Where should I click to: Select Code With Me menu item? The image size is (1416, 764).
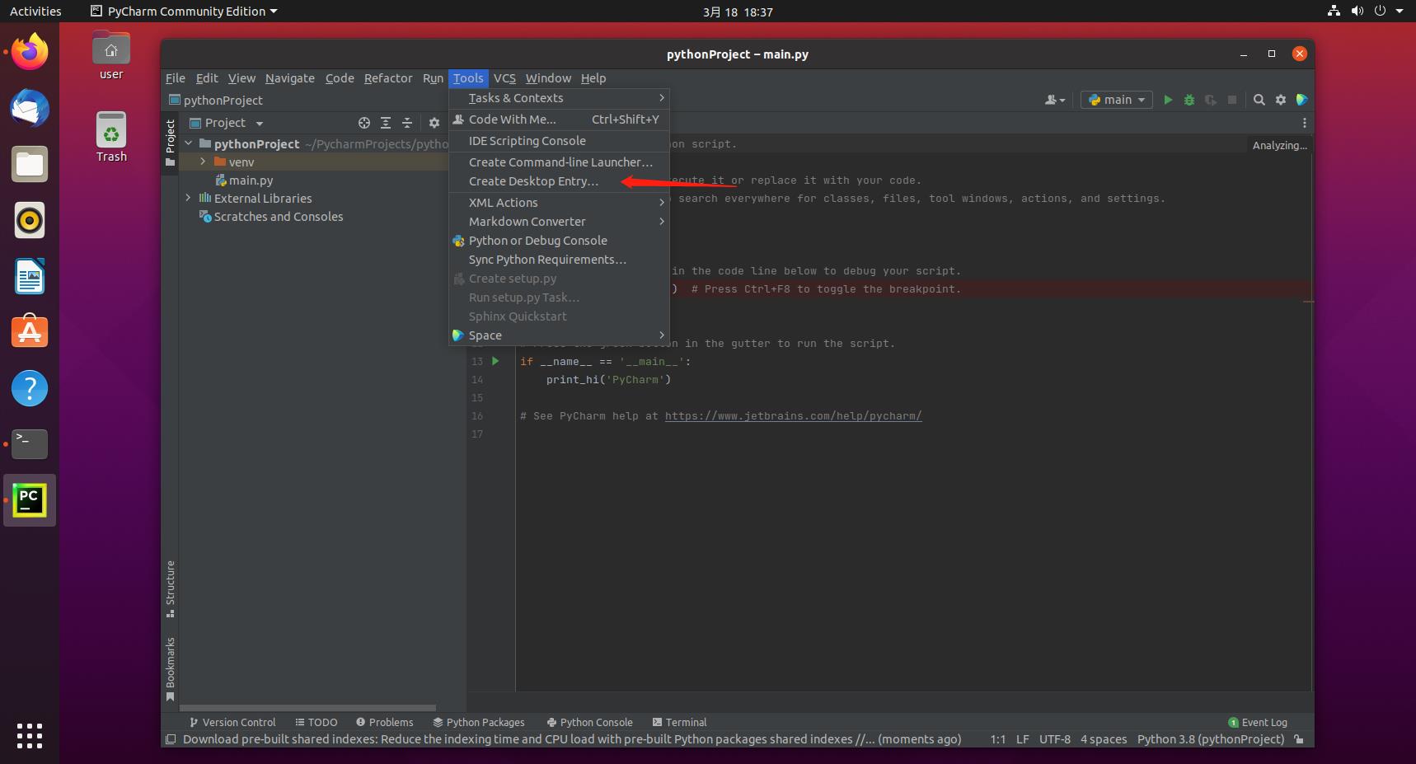559,120
